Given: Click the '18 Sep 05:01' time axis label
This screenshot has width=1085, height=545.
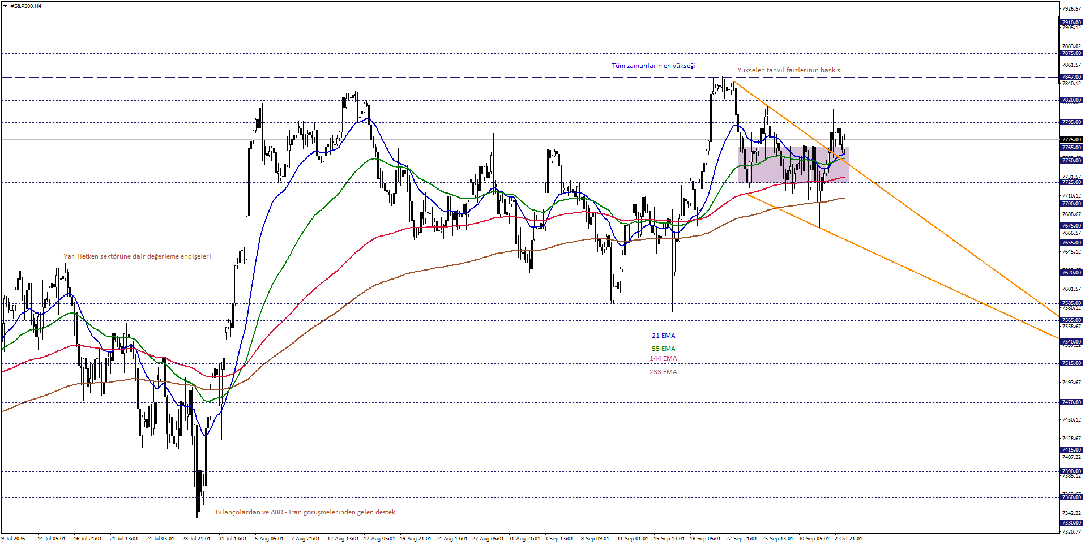Looking at the screenshot, I should point(705,539).
